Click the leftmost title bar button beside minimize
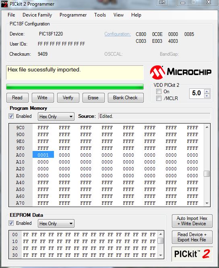Viewport: 219px width, 268px height. [x=162, y=2]
